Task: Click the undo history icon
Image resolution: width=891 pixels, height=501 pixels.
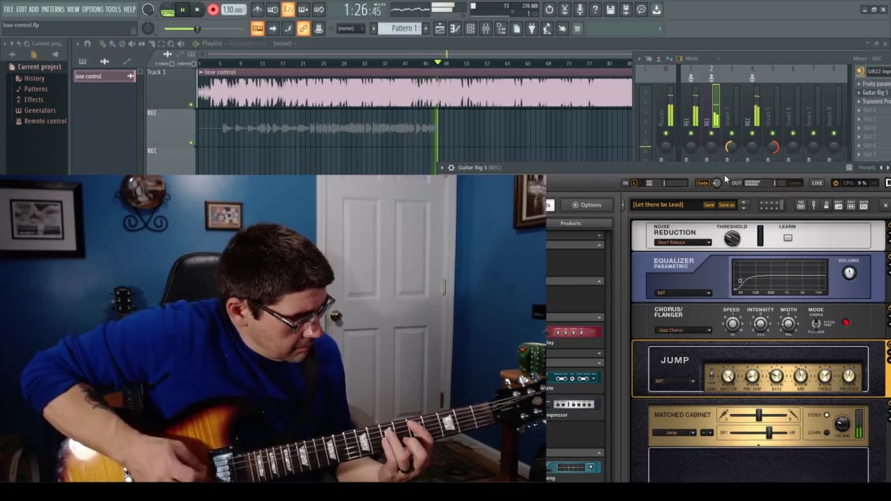Action: [x=549, y=10]
